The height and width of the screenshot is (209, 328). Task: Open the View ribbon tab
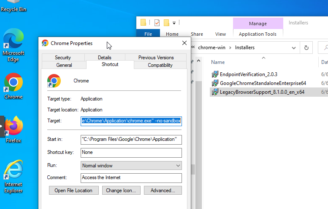(220, 34)
